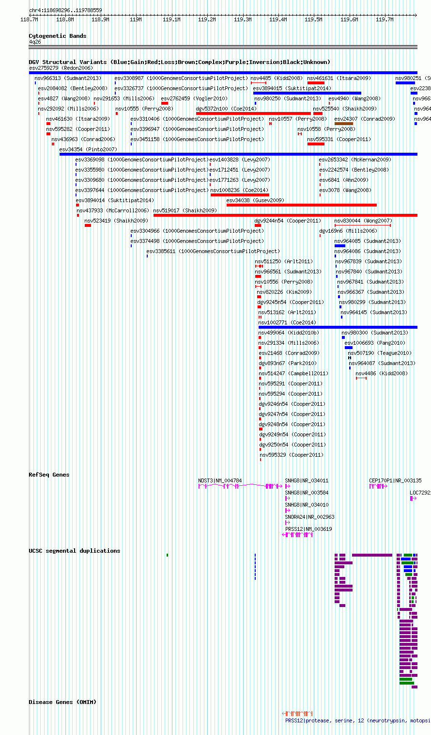
Task: Click Disease Genes (OMIM) track title
Action: (62, 702)
